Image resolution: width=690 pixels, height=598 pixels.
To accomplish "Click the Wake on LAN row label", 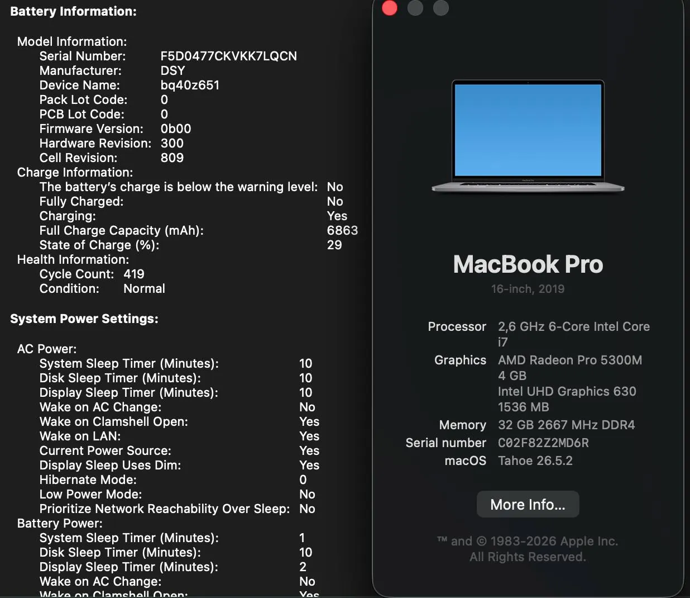I will pos(80,436).
